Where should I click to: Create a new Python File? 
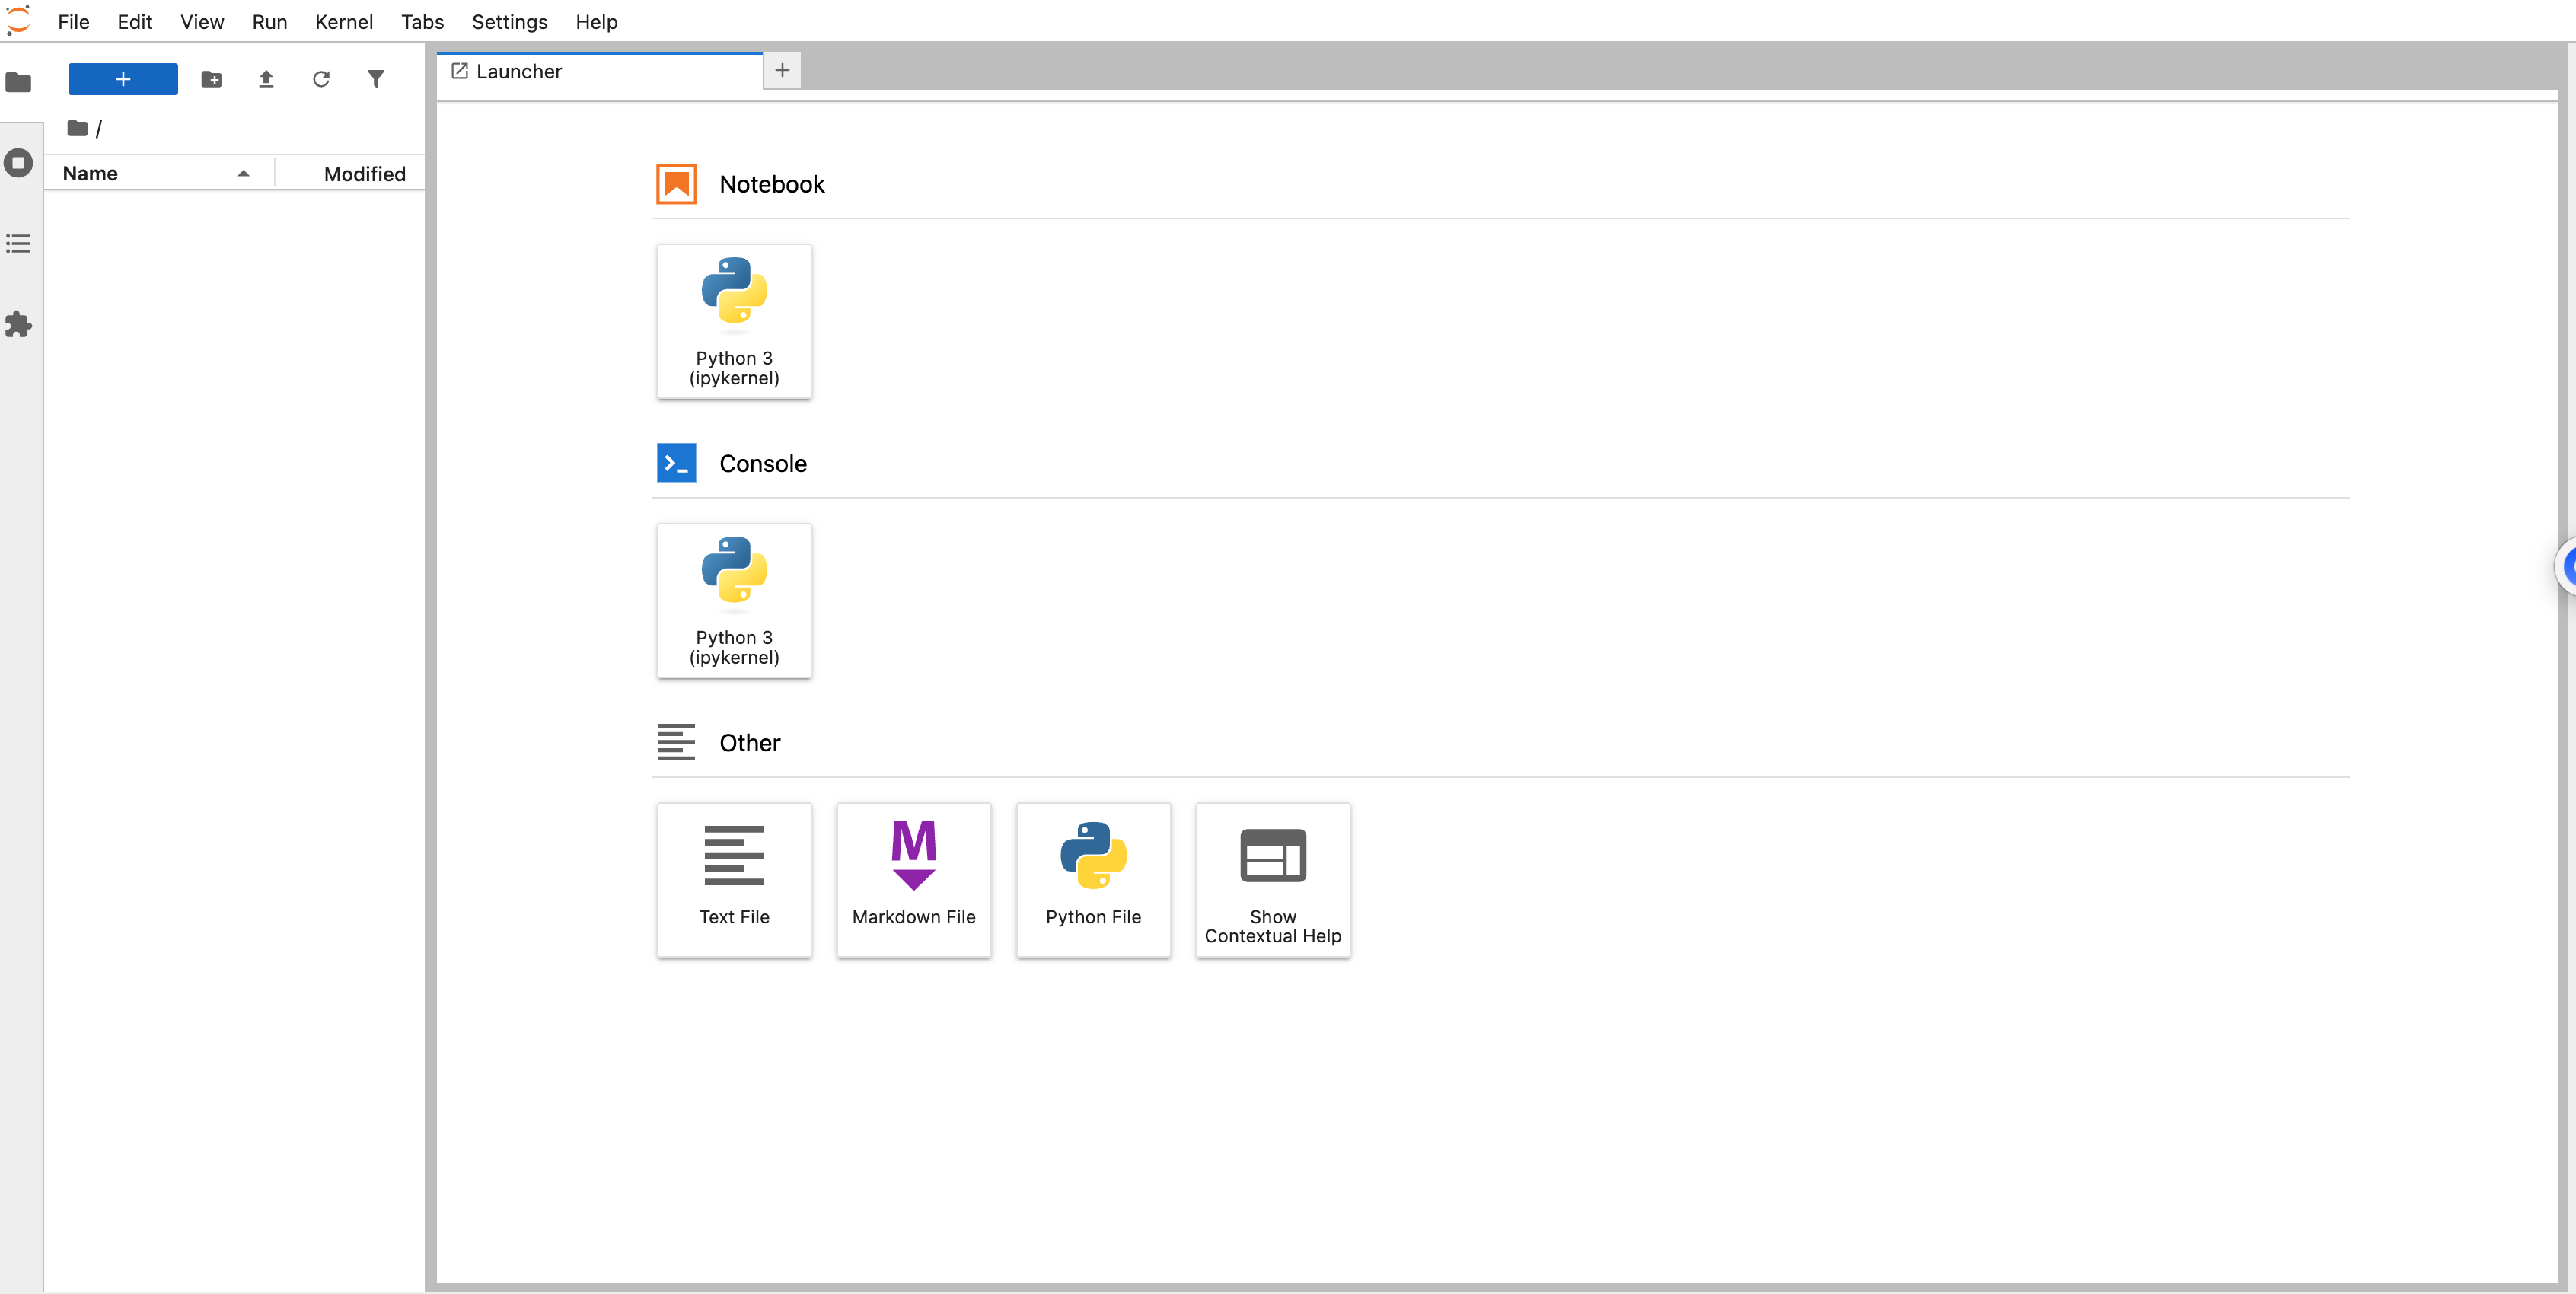click(x=1093, y=879)
